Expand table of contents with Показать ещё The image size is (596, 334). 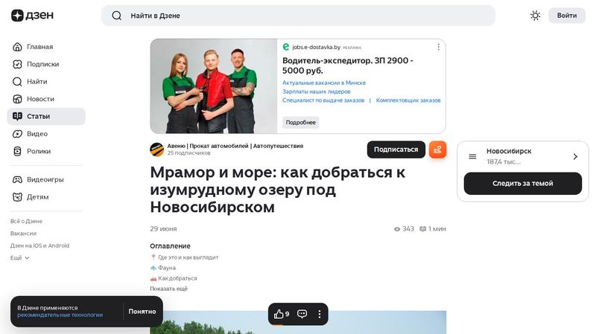coord(168,289)
